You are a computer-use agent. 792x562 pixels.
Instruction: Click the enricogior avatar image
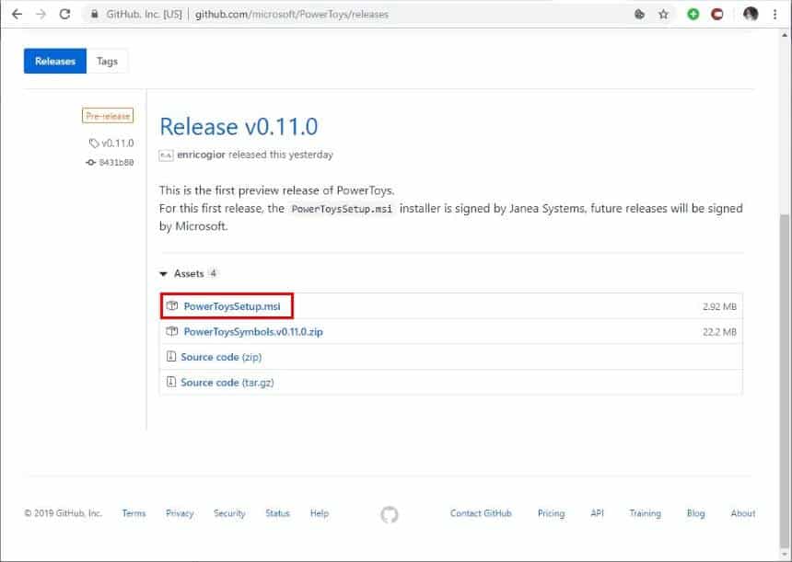click(x=166, y=155)
